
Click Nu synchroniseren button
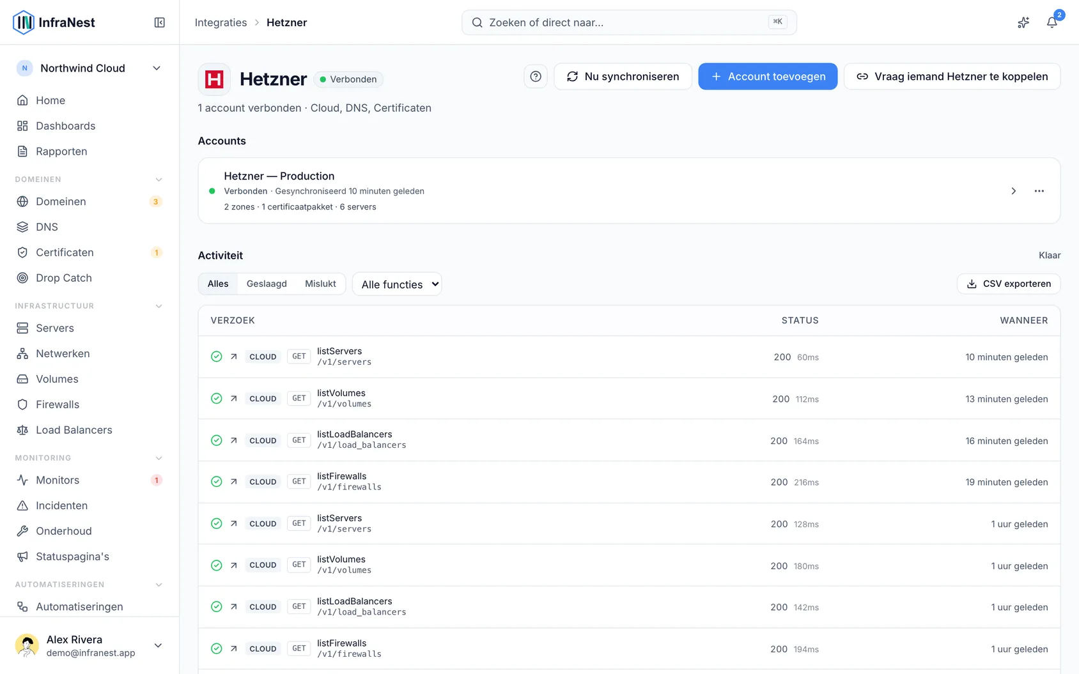point(623,77)
